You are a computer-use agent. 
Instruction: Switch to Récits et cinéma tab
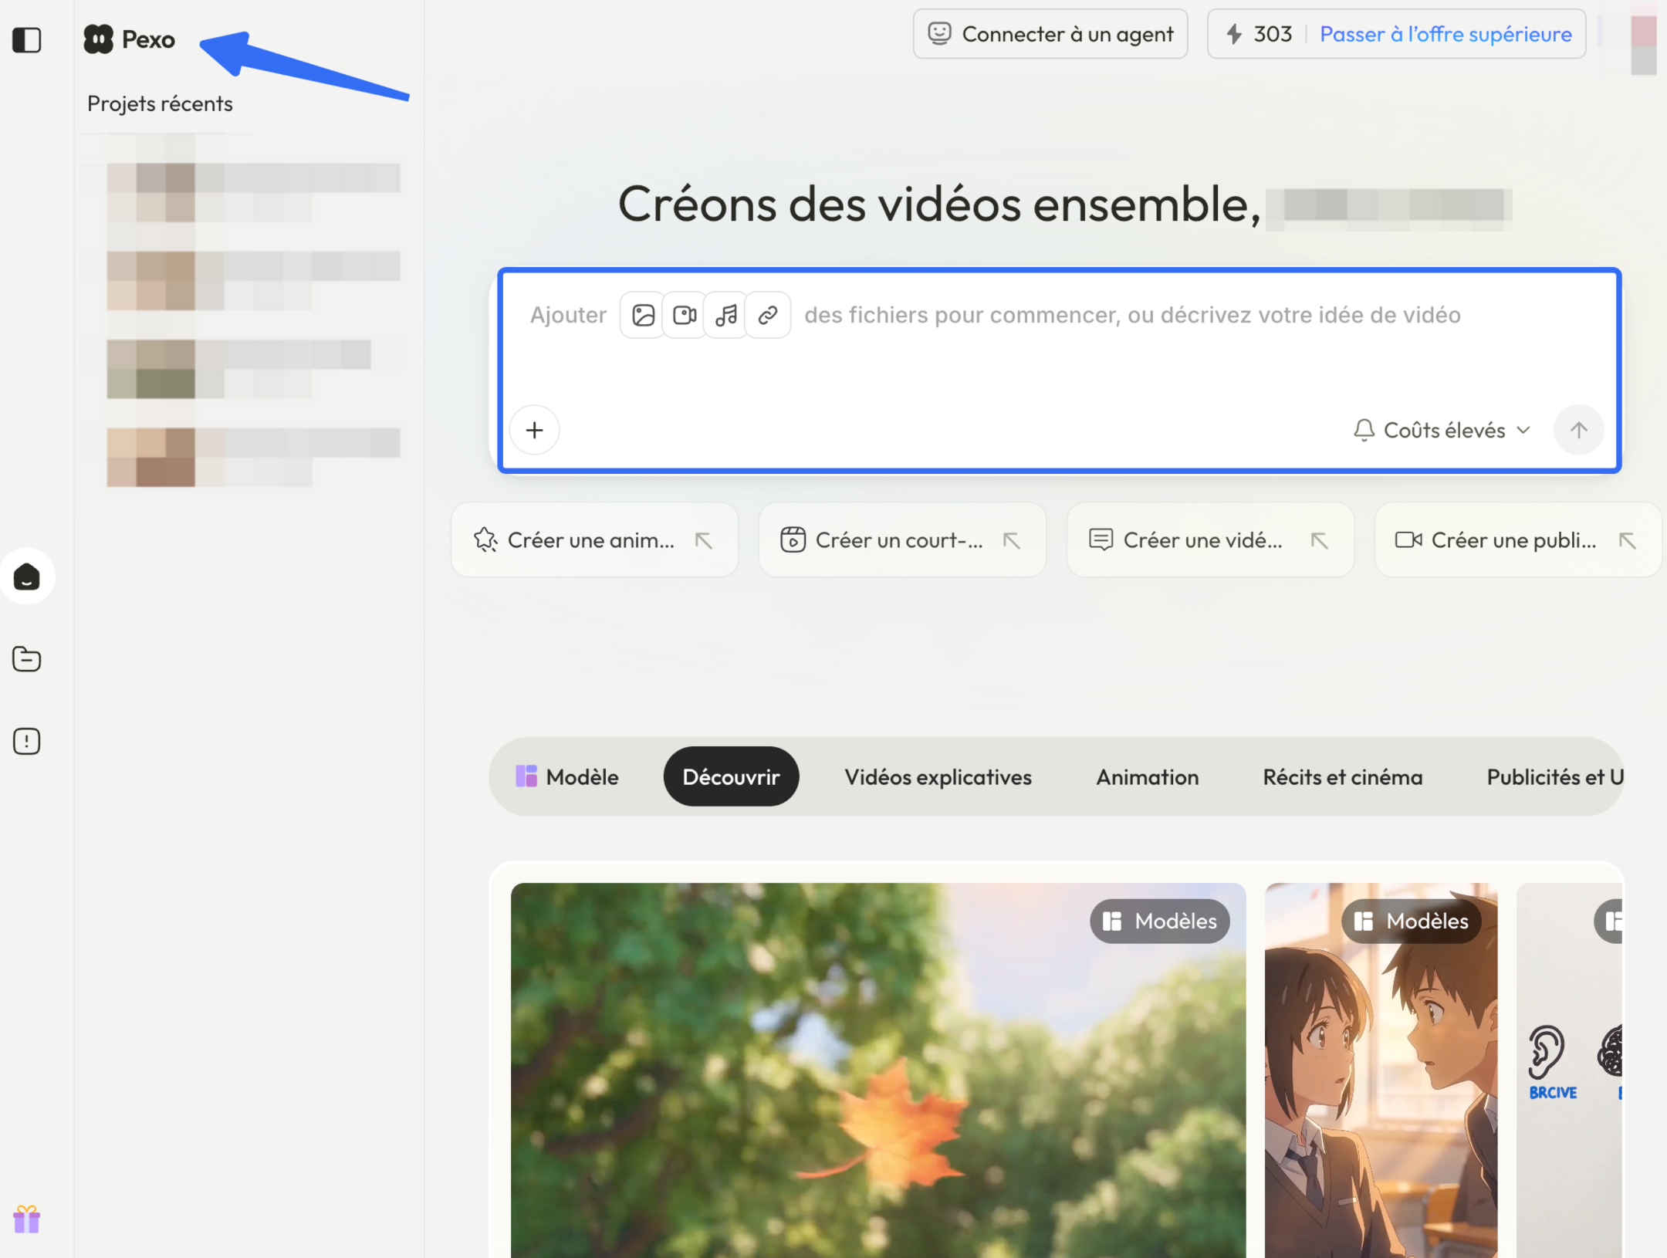click(x=1343, y=776)
